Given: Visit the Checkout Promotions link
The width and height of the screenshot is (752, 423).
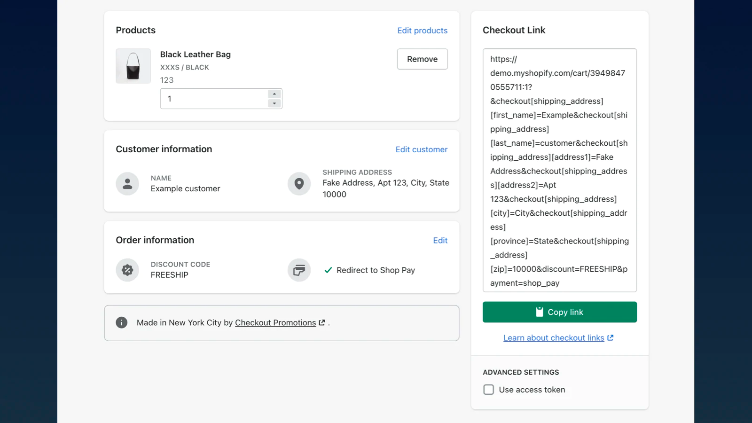Looking at the screenshot, I should coord(275,322).
